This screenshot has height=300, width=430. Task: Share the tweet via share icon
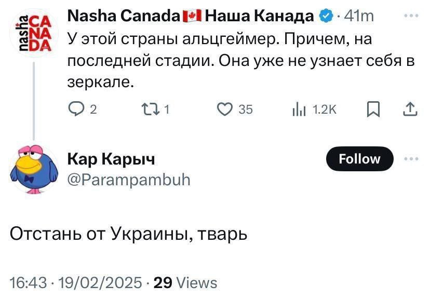[x=410, y=109]
